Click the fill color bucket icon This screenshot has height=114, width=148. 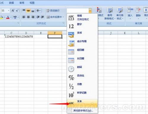pyautogui.click(x=1, y=17)
